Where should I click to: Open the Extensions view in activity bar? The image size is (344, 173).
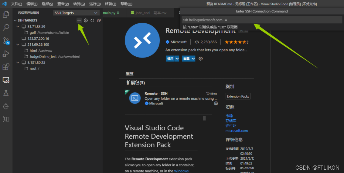[x=6, y=67]
